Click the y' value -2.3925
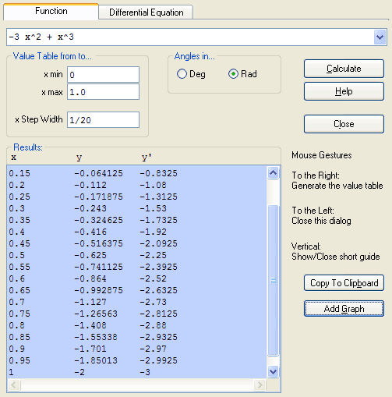Screen dimensions: 392x397 158,267
